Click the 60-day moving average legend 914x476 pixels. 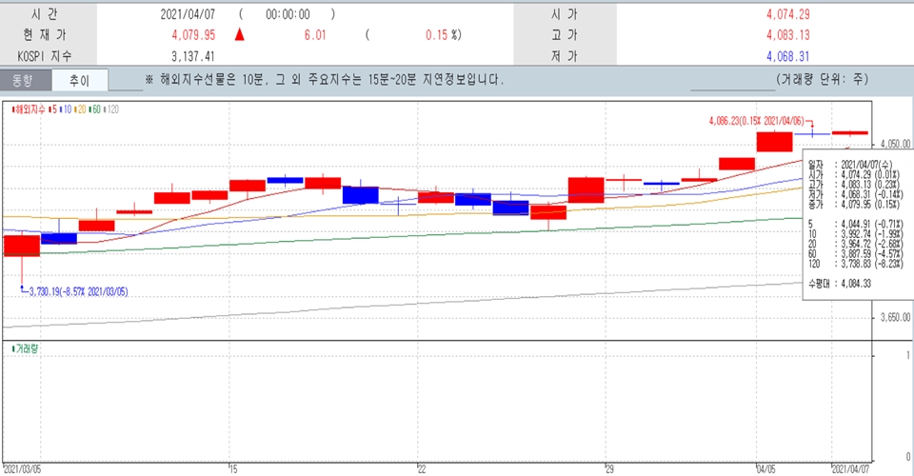(x=95, y=109)
